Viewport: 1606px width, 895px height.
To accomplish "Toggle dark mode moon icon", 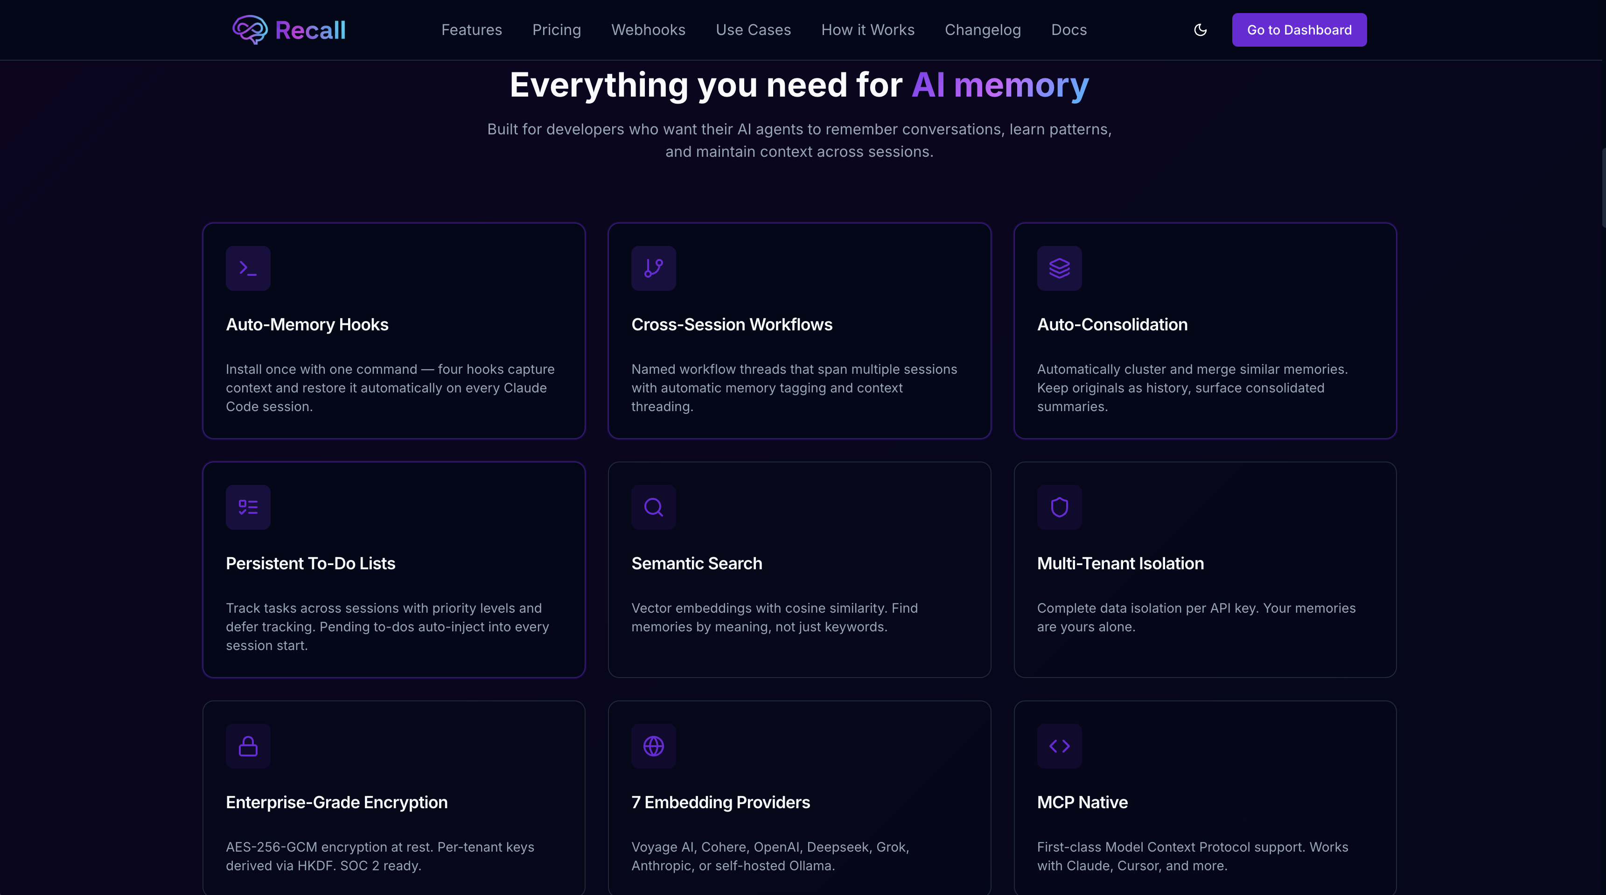I will (x=1200, y=30).
